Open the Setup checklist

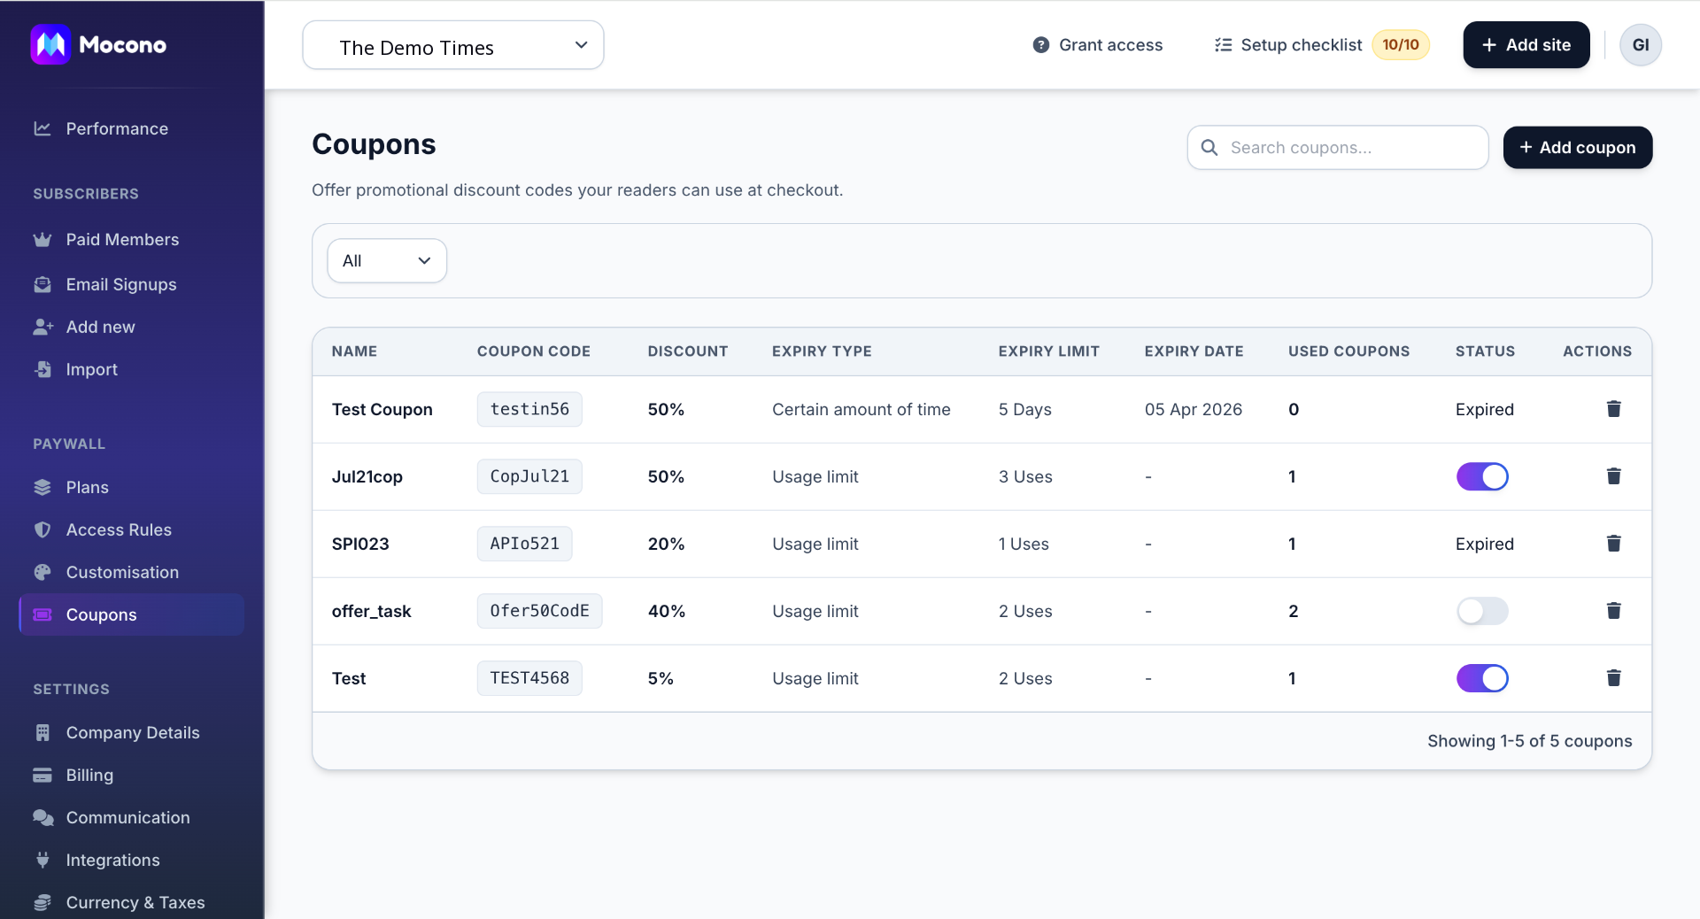[1301, 45]
